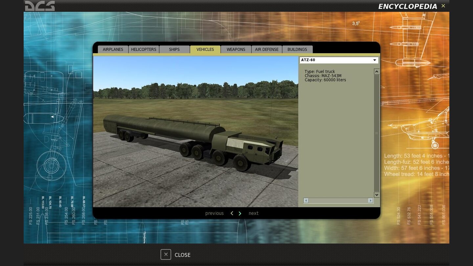Click the green right chevron next arrow

(x=240, y=213)
